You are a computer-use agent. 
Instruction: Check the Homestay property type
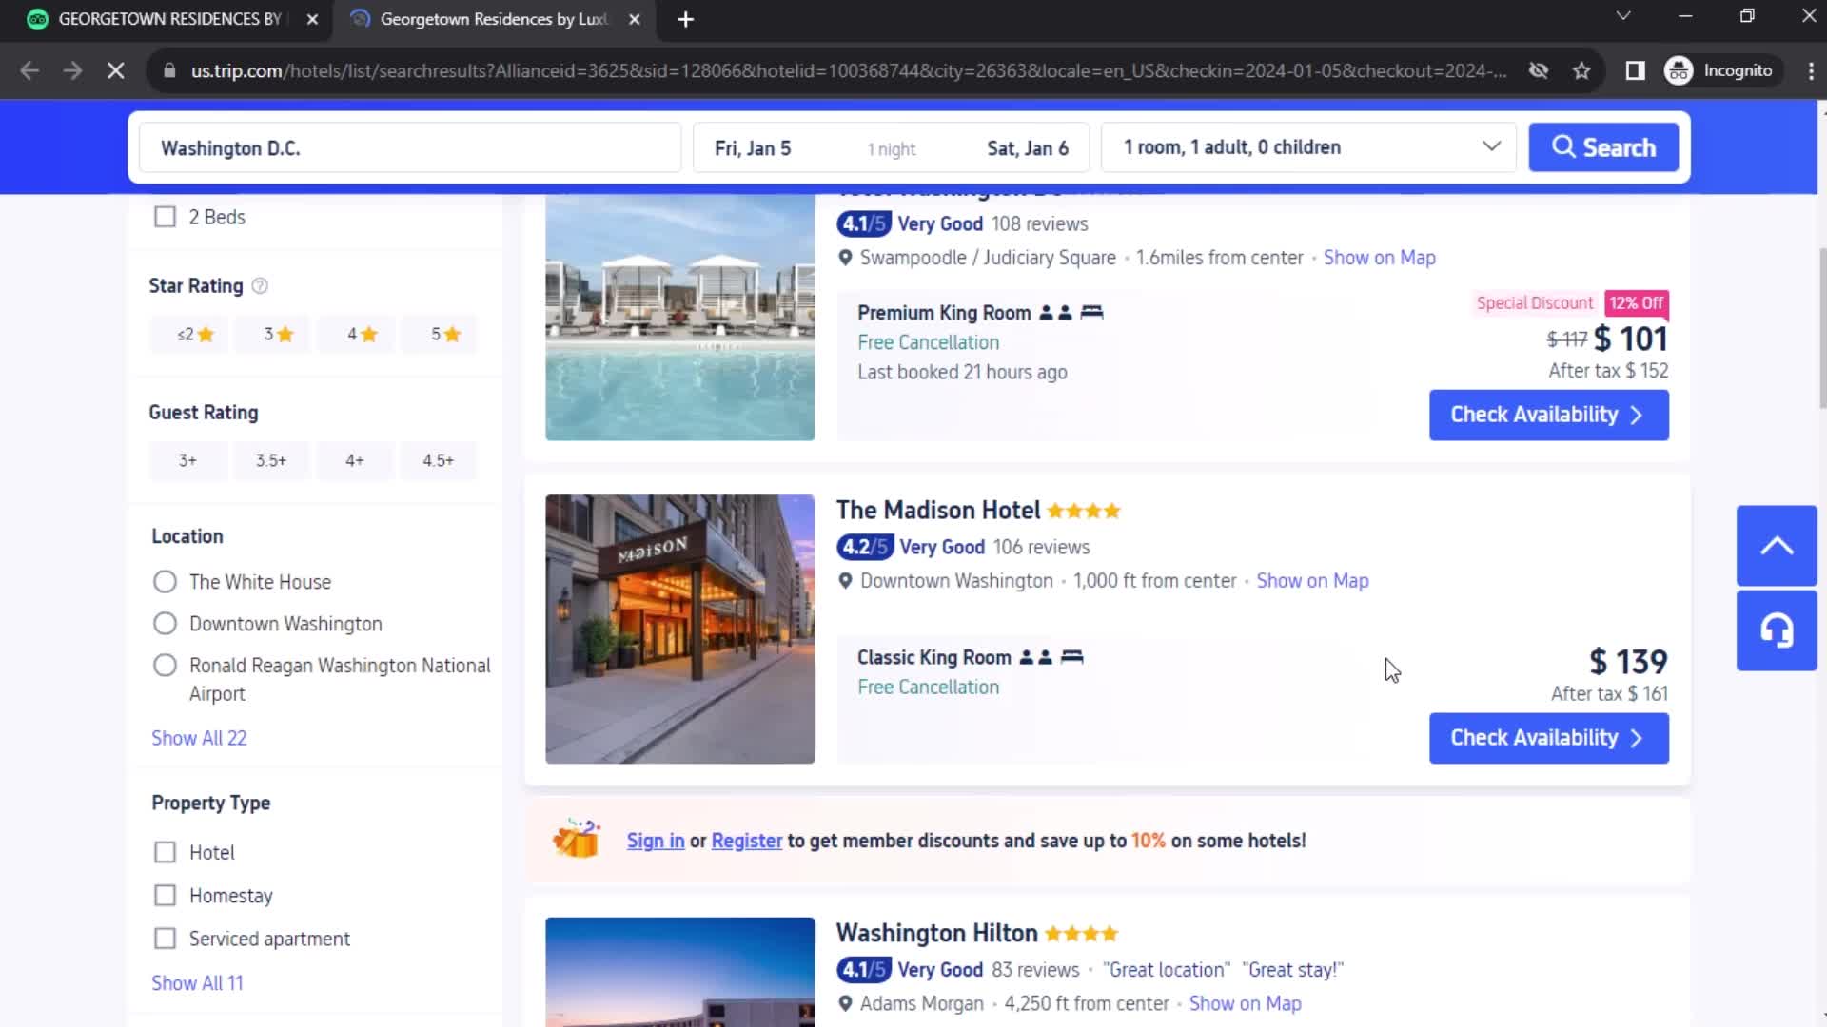tap(165, 895)
